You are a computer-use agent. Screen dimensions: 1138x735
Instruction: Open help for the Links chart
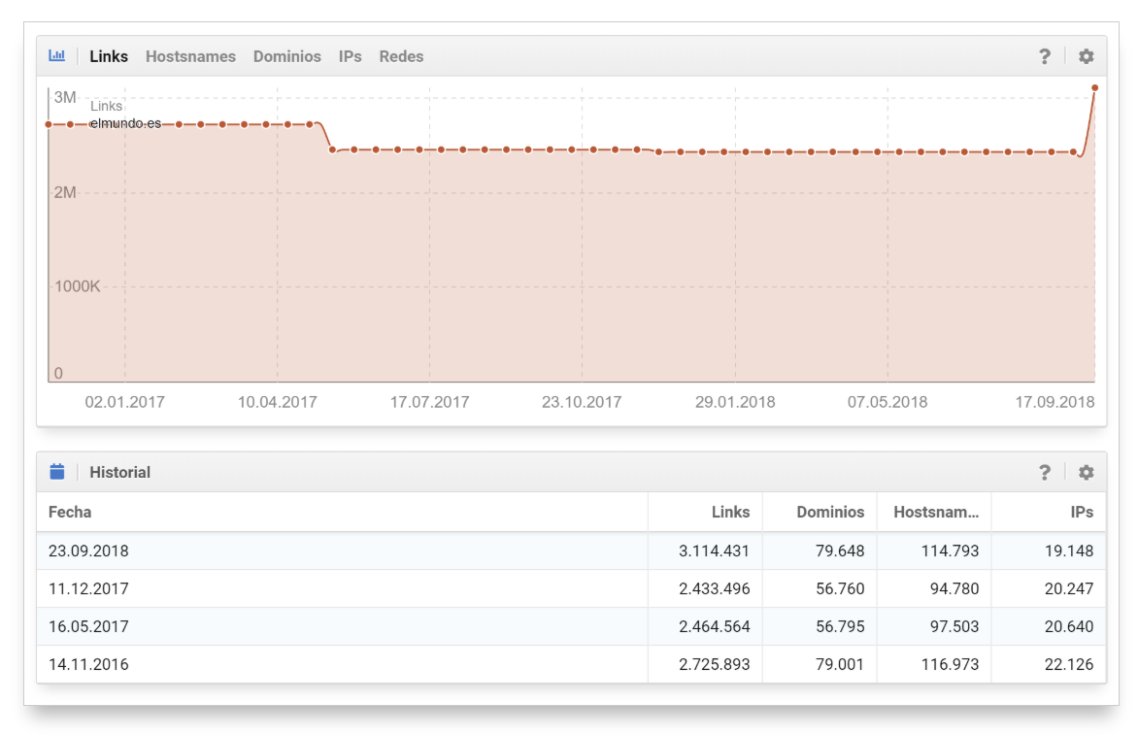[x=1045, y=56]
